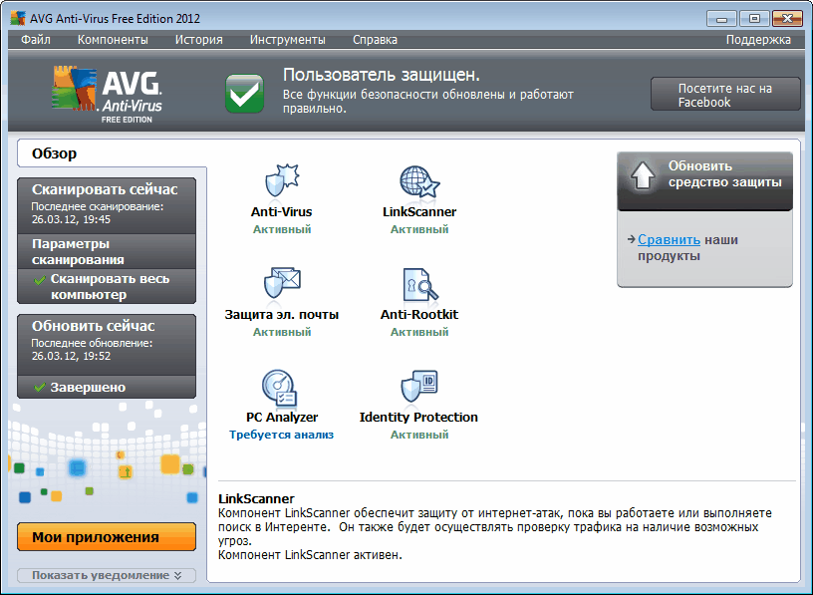813x595 pixels.
Task: Click the Защита эл. почты label
Action: [x=282, y=314]
